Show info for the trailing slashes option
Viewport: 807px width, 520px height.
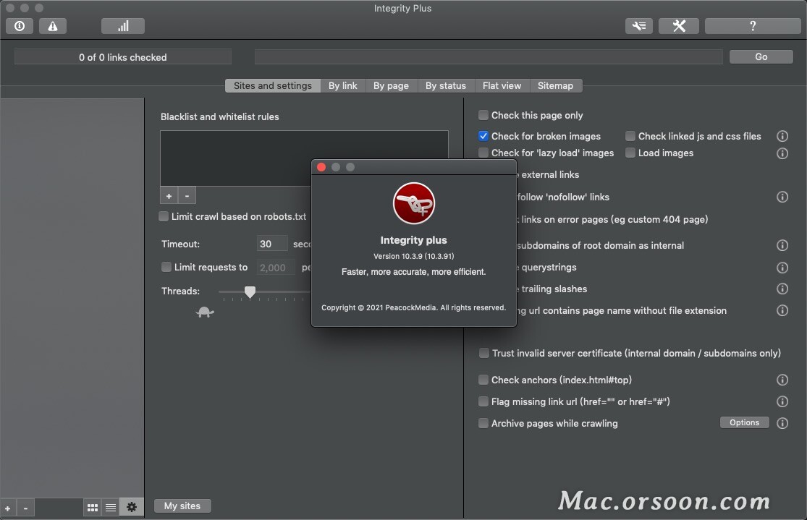(782, 289)
